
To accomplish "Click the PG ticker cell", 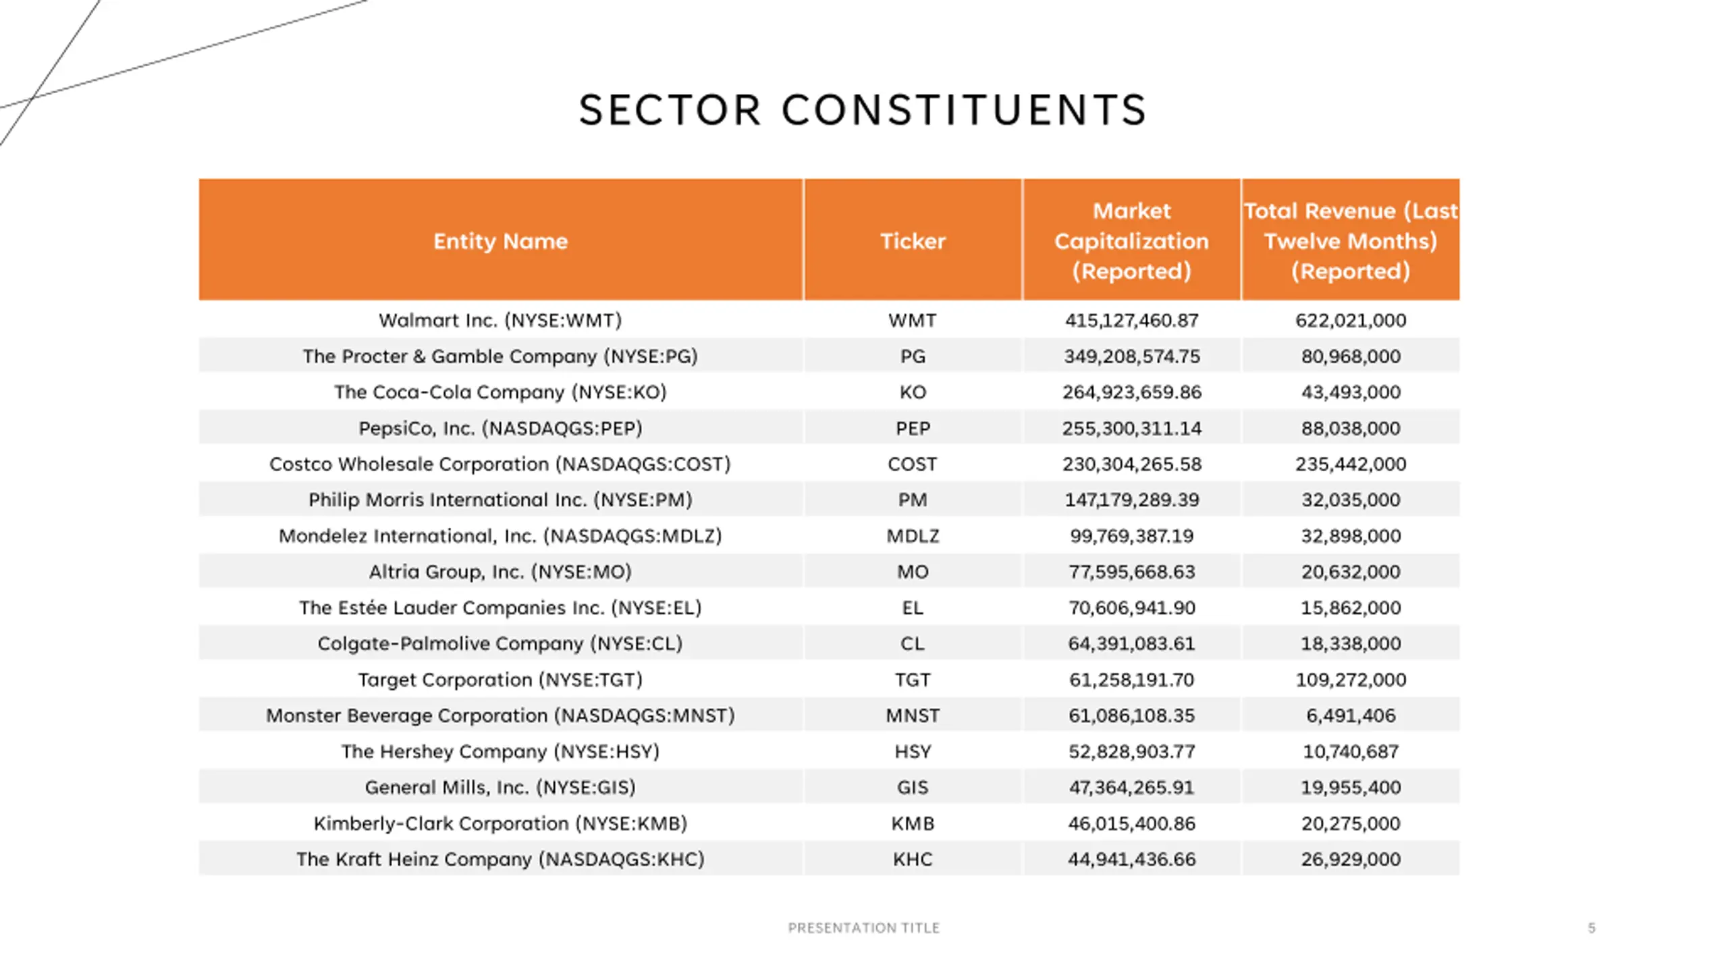I will coord(913,356).
